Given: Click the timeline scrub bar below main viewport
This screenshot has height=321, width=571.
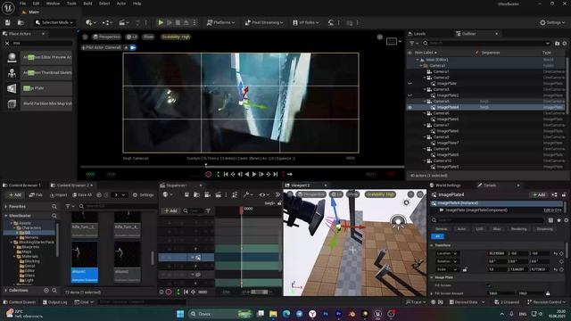Looking at the screenshot, I should click(242, 167).
